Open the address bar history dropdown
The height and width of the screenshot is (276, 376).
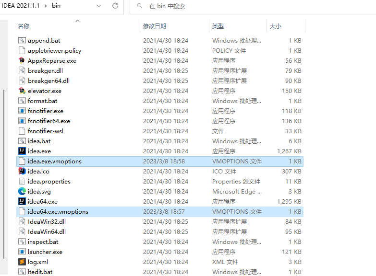coord(99,6)
